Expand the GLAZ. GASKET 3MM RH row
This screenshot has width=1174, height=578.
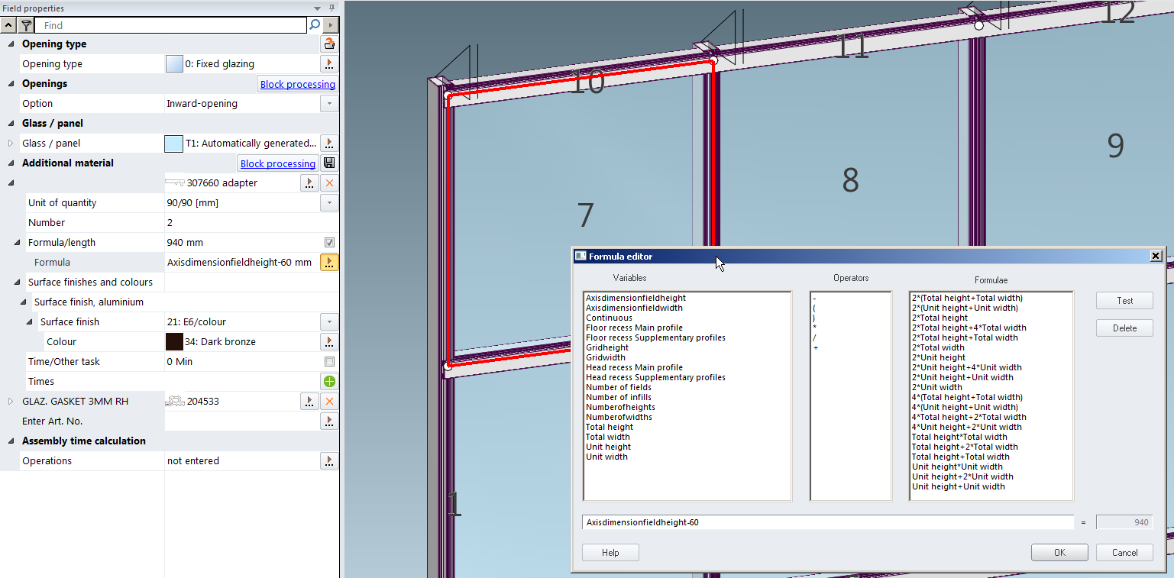pos(11,402)
